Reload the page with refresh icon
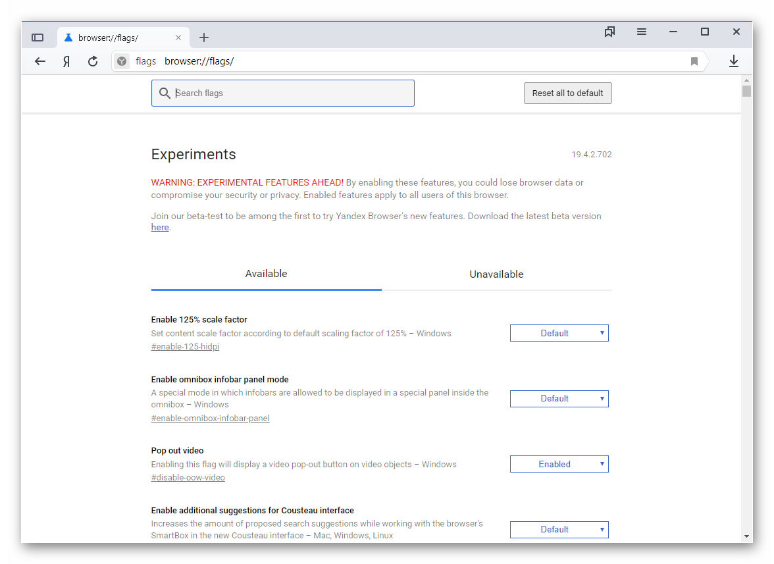 tap(93, 61)
